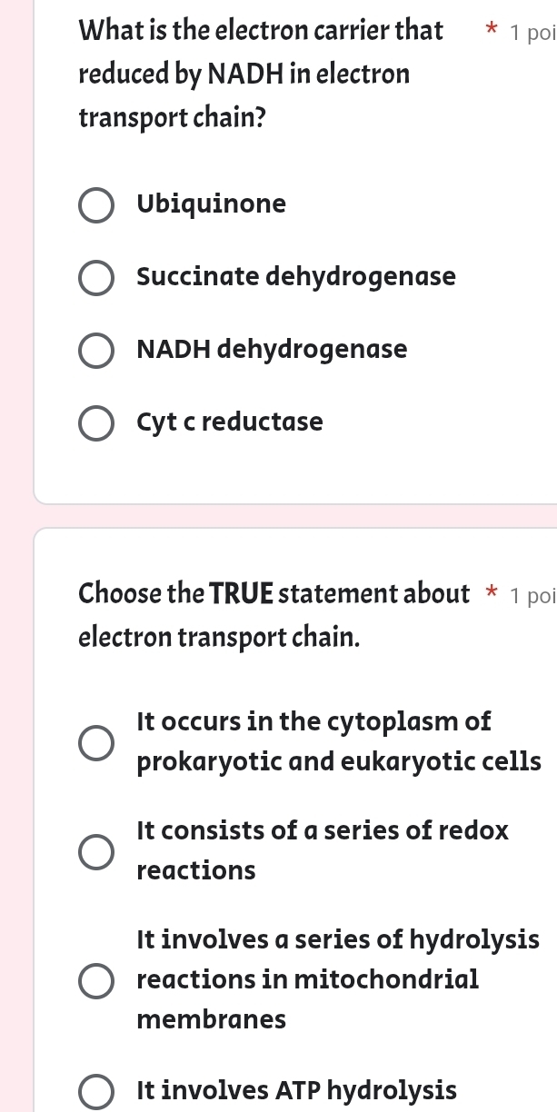Select the Succinate dehydrogenase option

click(x=96, y=277)
